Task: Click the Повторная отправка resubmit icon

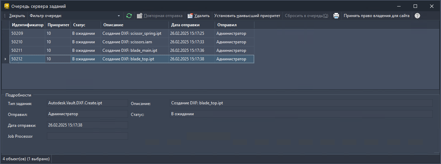Action: (139, 16)
